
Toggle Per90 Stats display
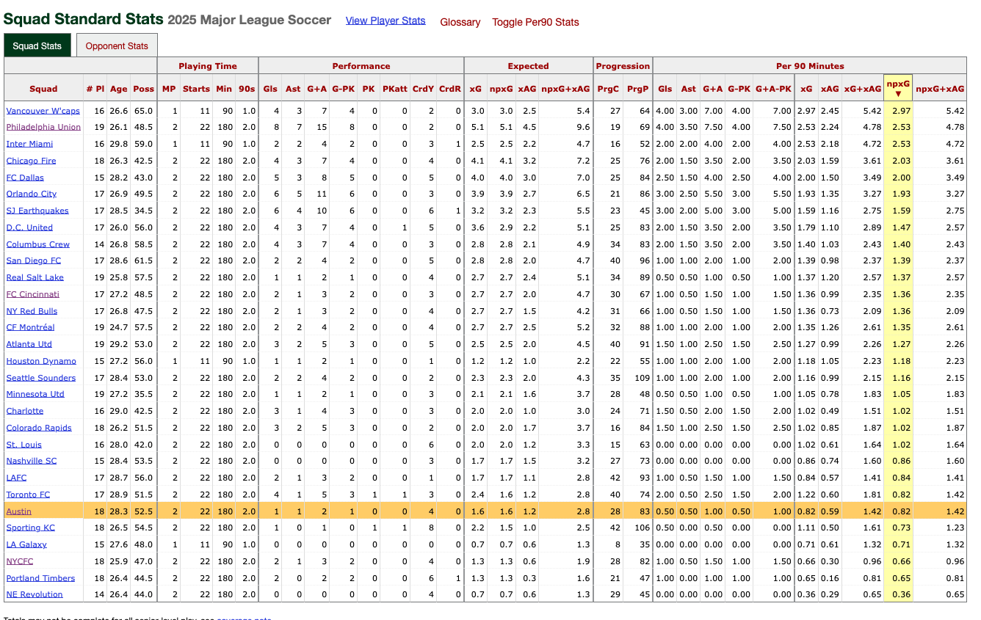point(535,22)
